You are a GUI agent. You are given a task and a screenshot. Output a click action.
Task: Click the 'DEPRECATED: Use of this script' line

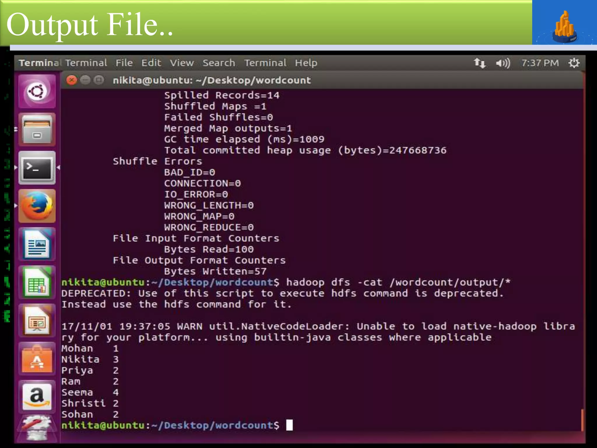[x=282, y=293]
